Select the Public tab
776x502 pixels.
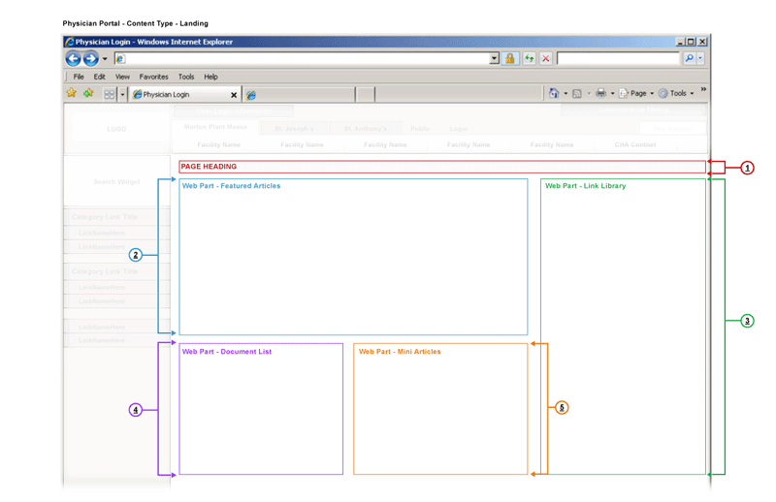pyautogui.click(x=420, y=129)
